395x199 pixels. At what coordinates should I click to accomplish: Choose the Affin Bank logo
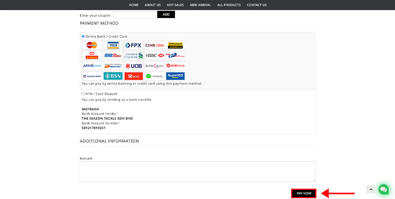[x=92, y=65]
